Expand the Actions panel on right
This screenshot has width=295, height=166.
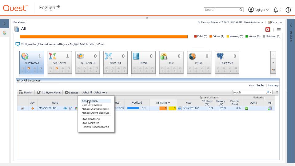click(x=291, y=25)
